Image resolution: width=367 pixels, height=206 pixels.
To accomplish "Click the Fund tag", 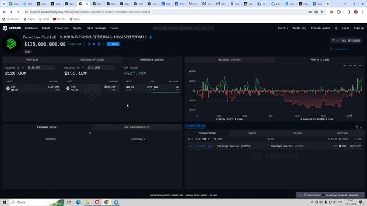I will point(28,51).
